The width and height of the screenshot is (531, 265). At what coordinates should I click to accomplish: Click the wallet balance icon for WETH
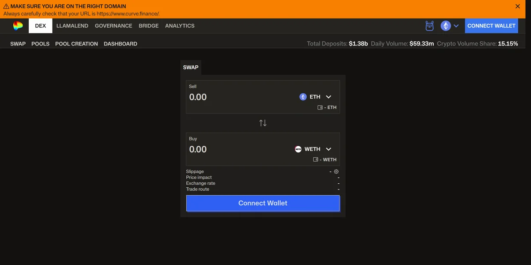pyautogui.click(x=316, y=159)
